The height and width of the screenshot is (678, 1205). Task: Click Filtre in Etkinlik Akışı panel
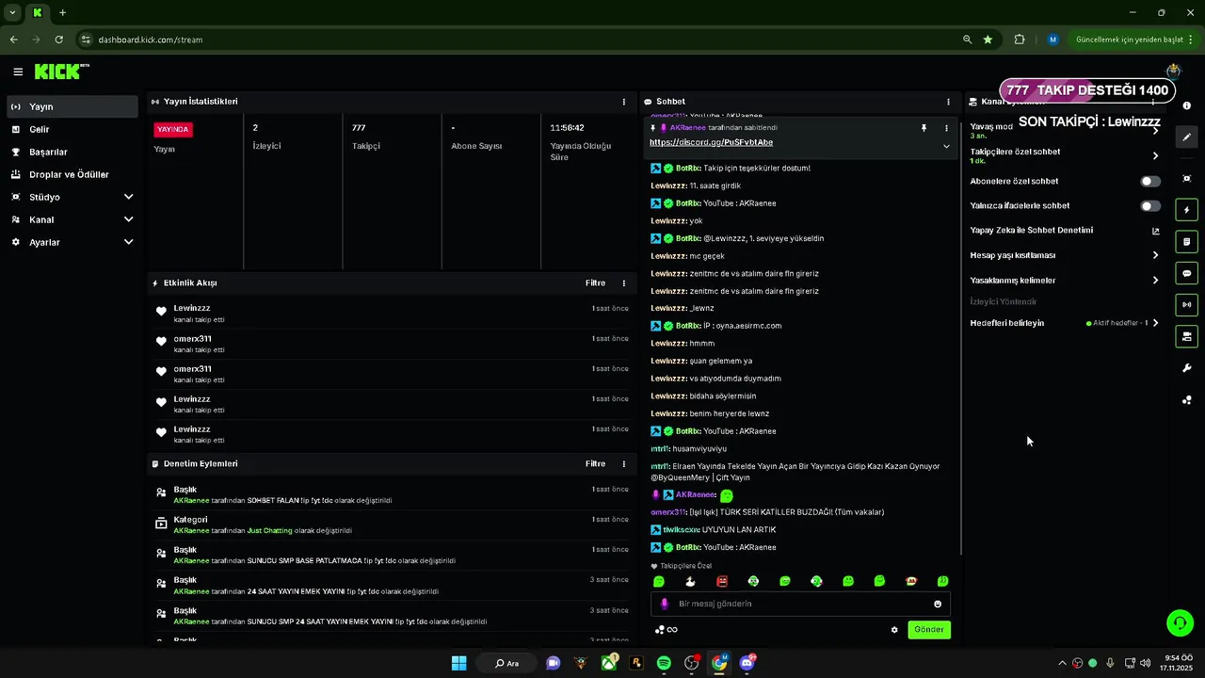point(595,282)
